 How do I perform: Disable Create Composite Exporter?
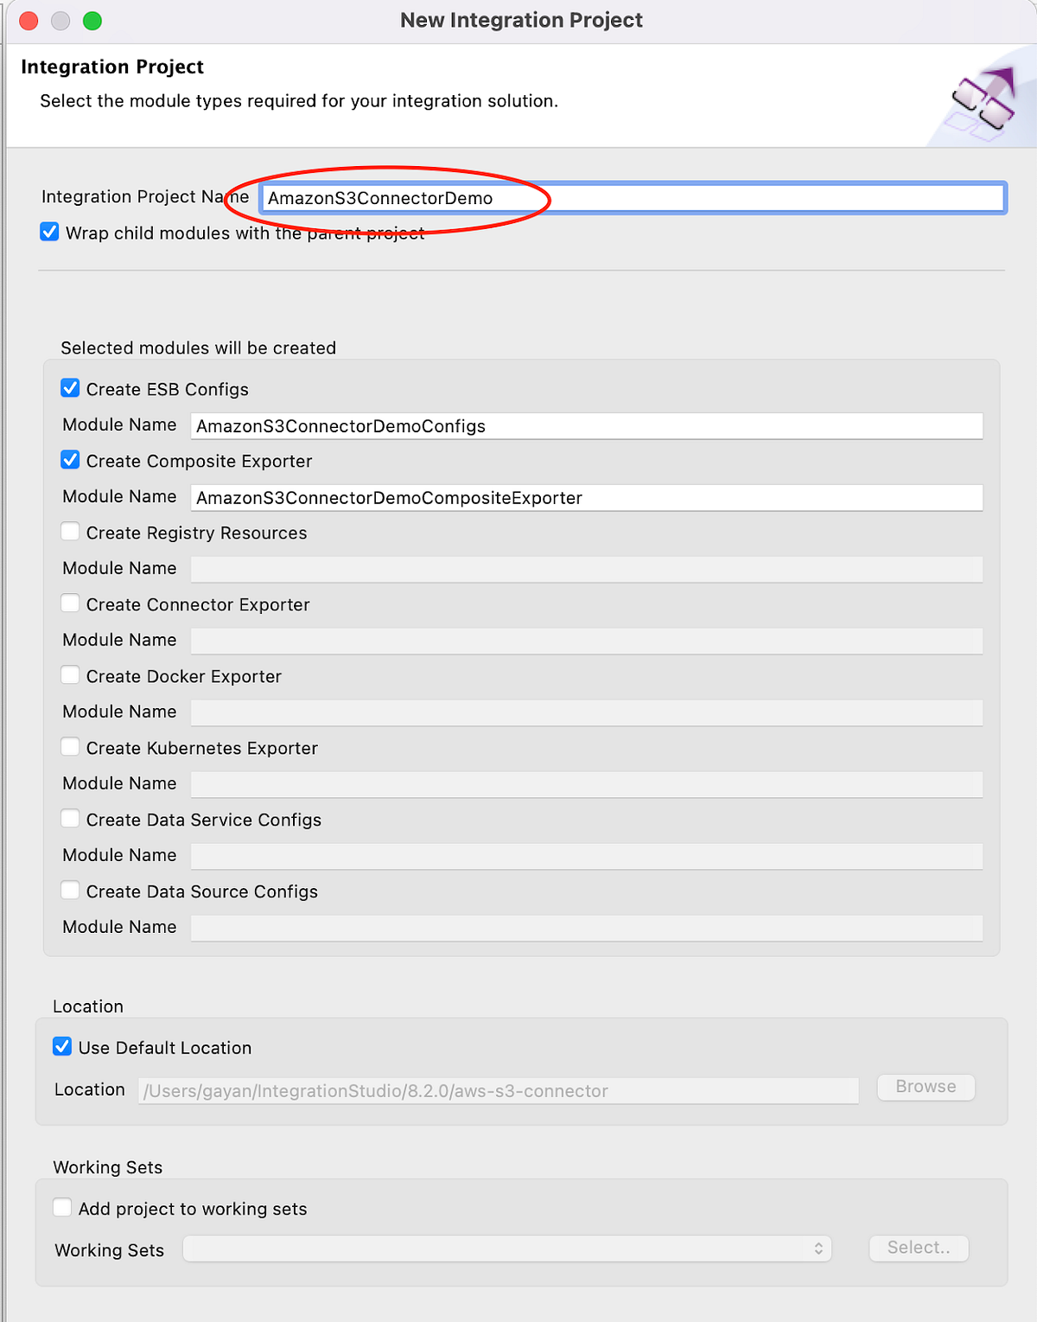click(70, 459)
